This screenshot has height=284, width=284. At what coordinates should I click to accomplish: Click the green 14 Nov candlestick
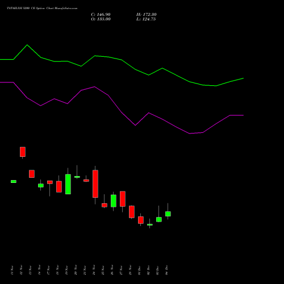click(x=41, y=185)
